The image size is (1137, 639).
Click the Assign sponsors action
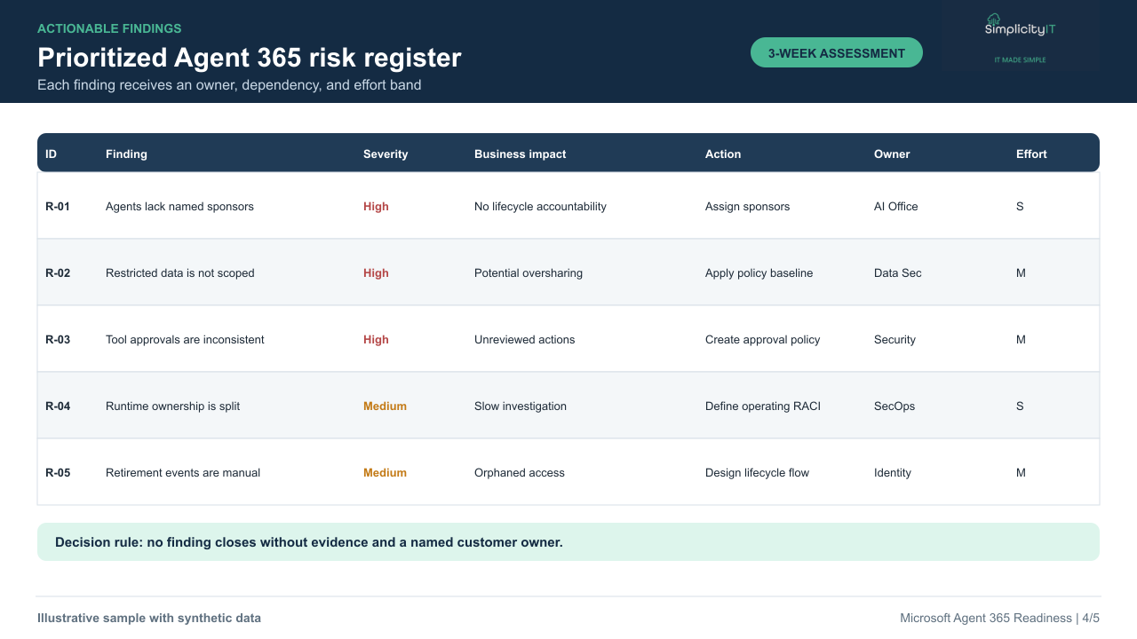tap(747, 206)
